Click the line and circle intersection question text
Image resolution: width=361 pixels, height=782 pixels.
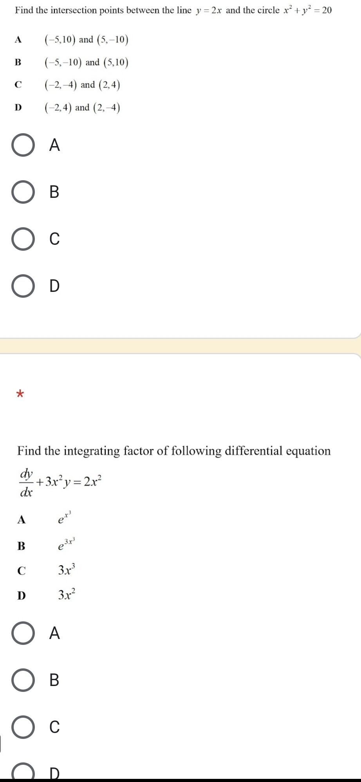point(173,11)
